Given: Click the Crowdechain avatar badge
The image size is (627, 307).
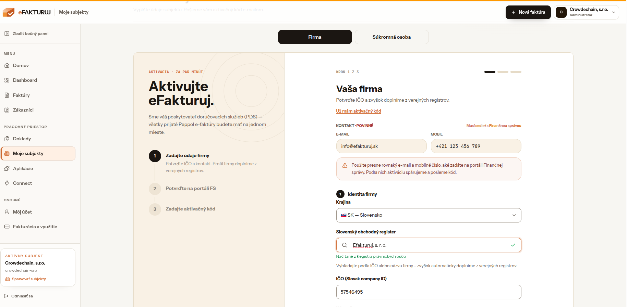Looking at the screenshot, I should tap(561, 12).
